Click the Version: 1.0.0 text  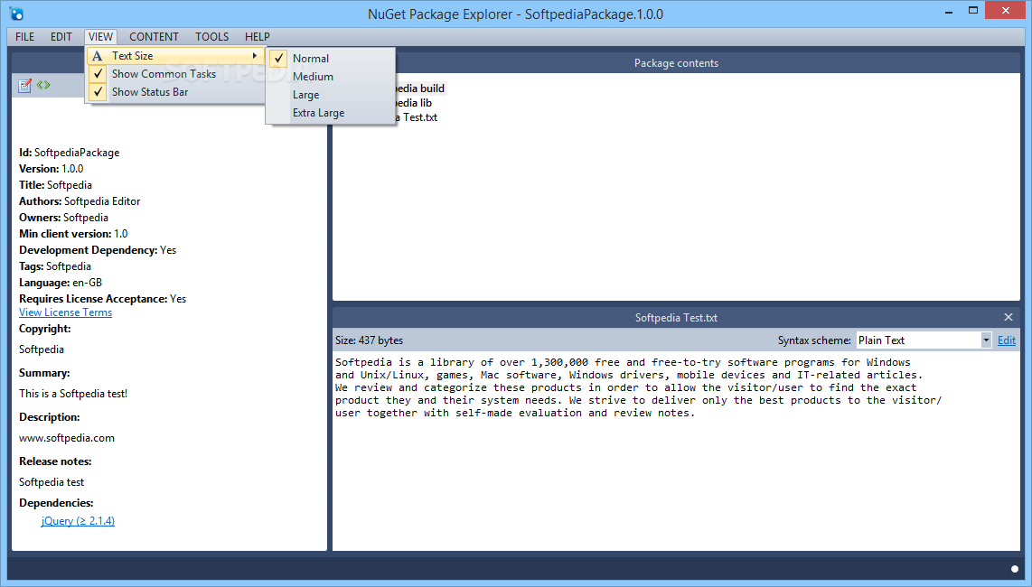[51, 169]
